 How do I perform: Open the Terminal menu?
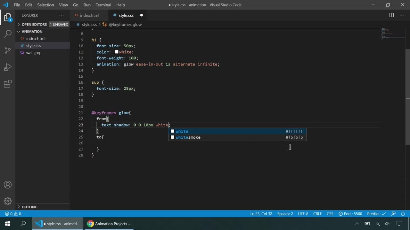tap(103, 5)
